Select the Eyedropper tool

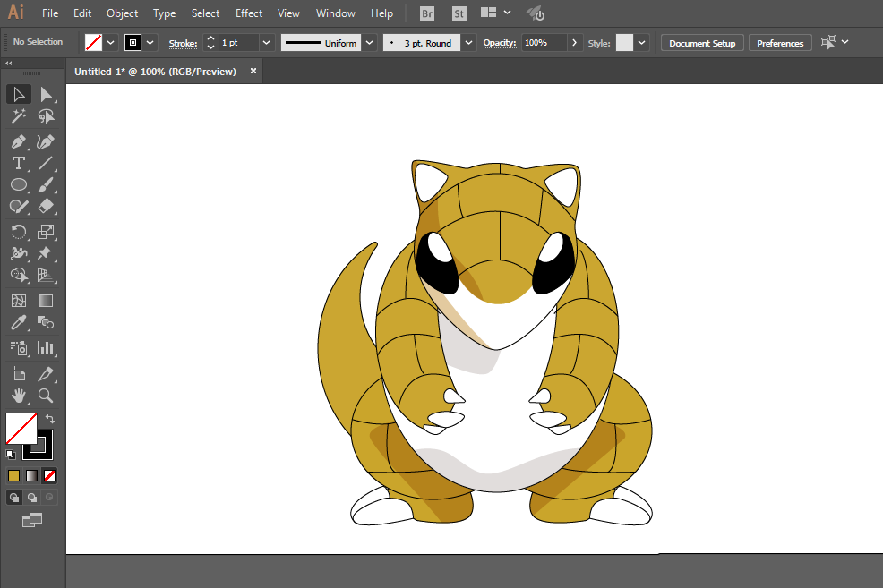[18, 322]
